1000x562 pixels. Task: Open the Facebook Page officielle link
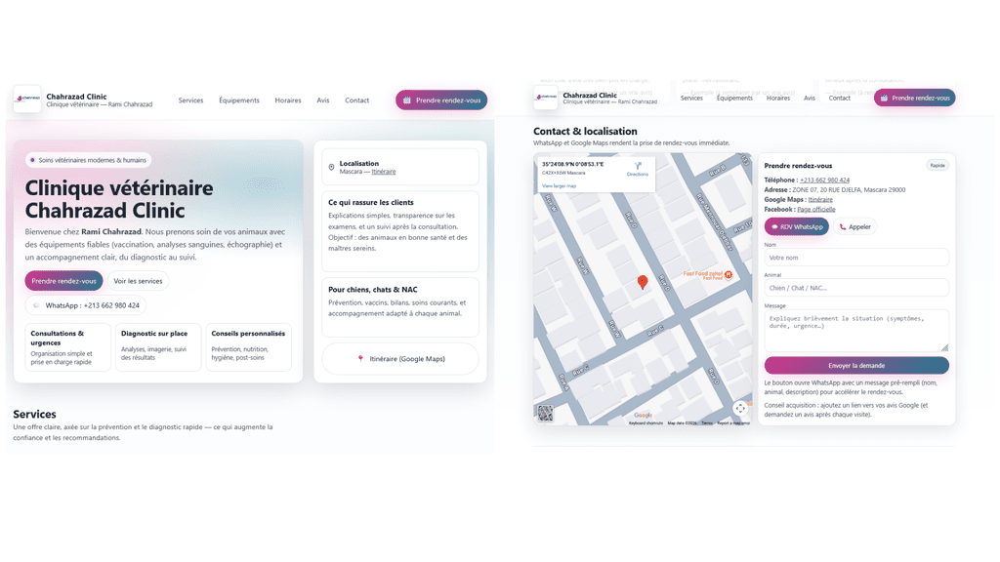pos(816,209)
